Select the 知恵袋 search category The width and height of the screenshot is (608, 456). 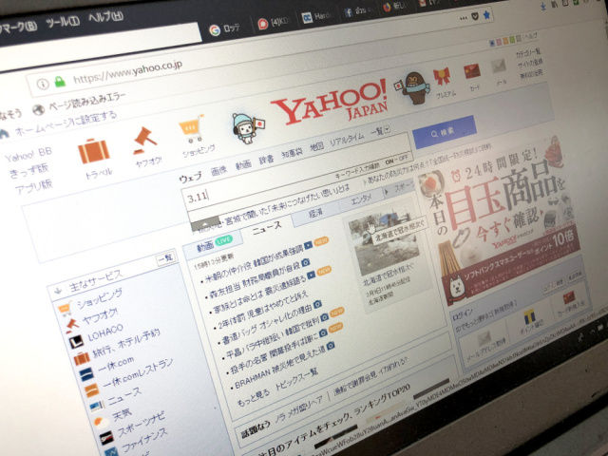point(292,154)
